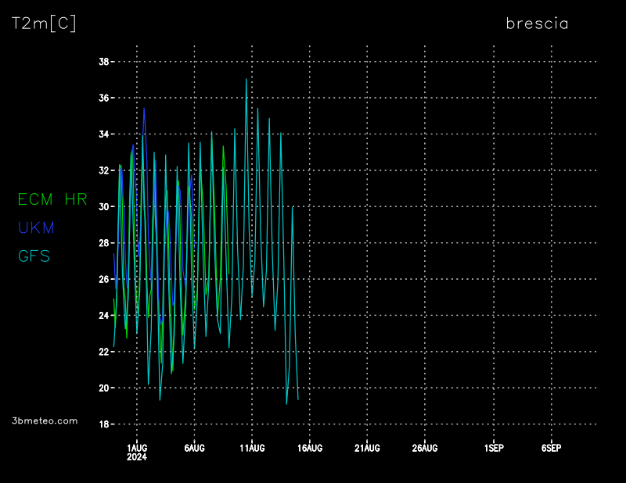Select the 6AUG date tick label
626x483 pixels.
[x=194, y=448]
